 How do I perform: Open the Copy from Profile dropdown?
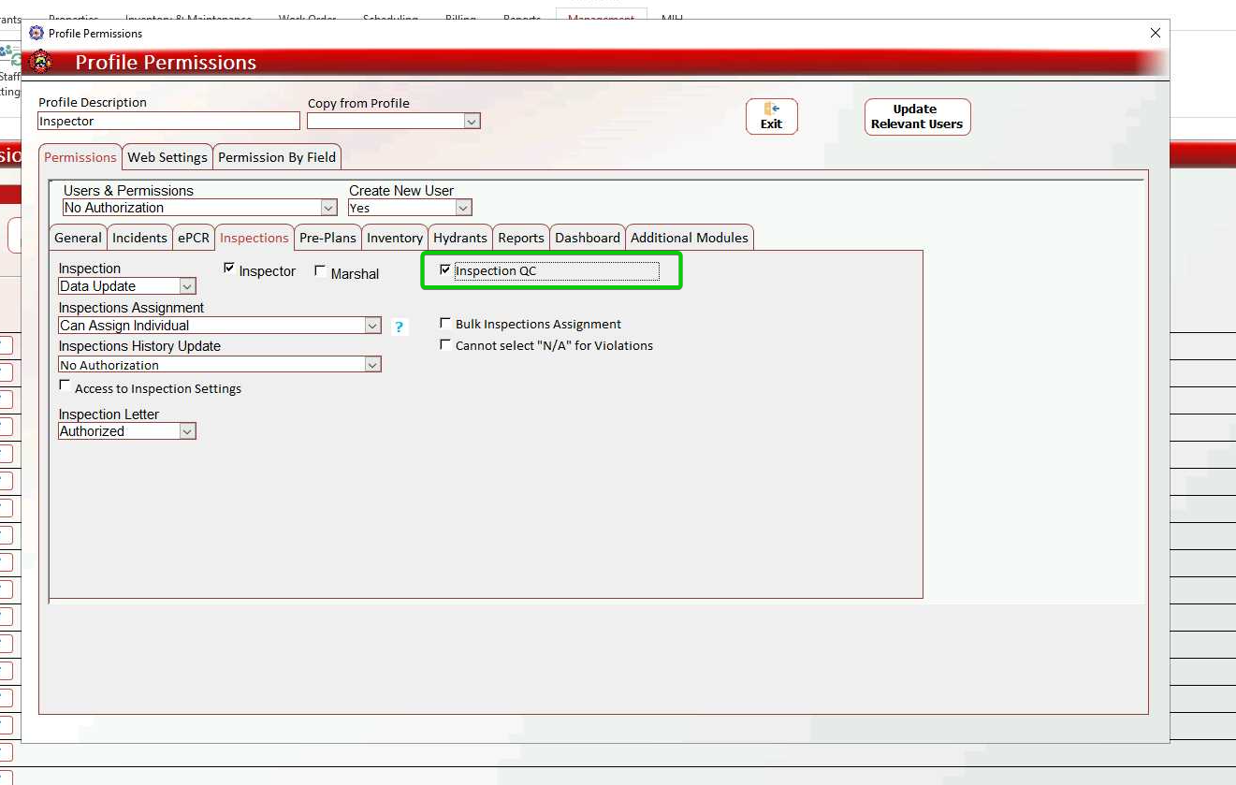[x=472, y=122]
